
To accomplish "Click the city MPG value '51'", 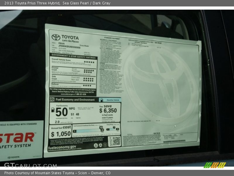I will 72,114.
